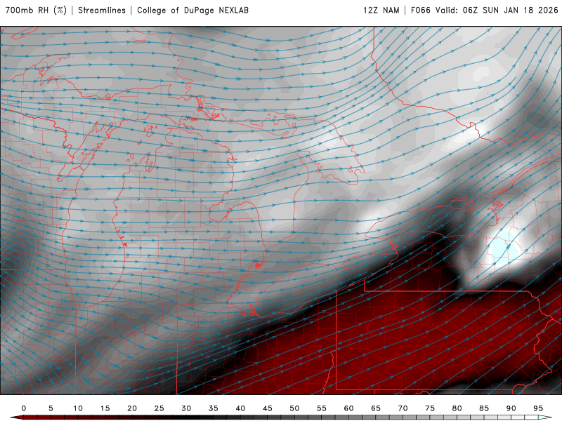Click the colorbar label '35'
The width and height of the screenshot is (562, 421).
click(x=214, y=408)
